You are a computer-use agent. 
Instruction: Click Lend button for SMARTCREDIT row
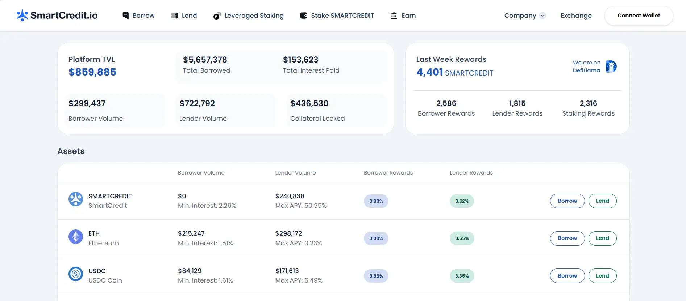point(602,201)
